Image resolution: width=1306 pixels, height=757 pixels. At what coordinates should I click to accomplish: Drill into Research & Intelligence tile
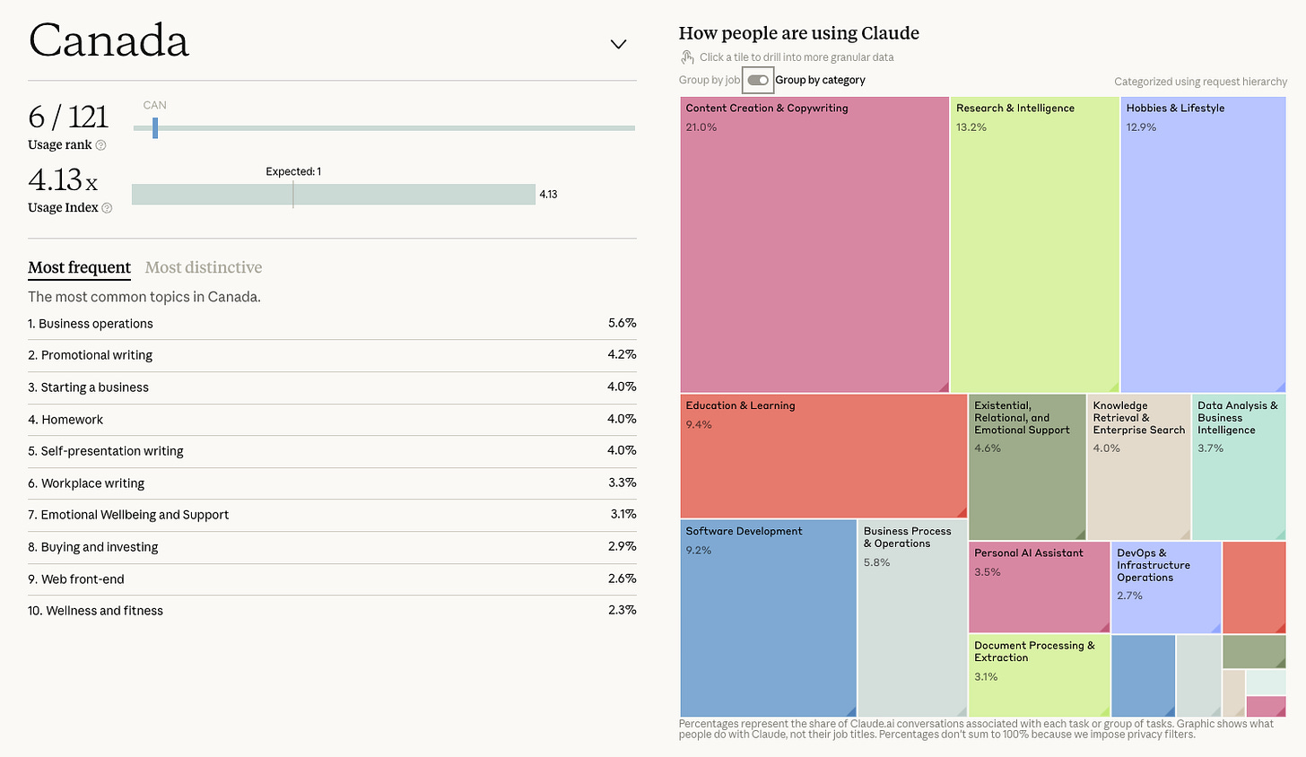(x=1034, y=245)
